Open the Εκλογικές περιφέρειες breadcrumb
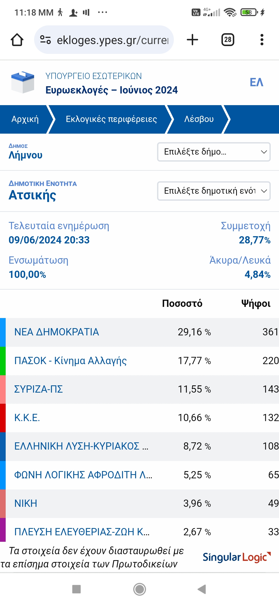This screenshot has width=279, height=606. (x=111, y=119)
